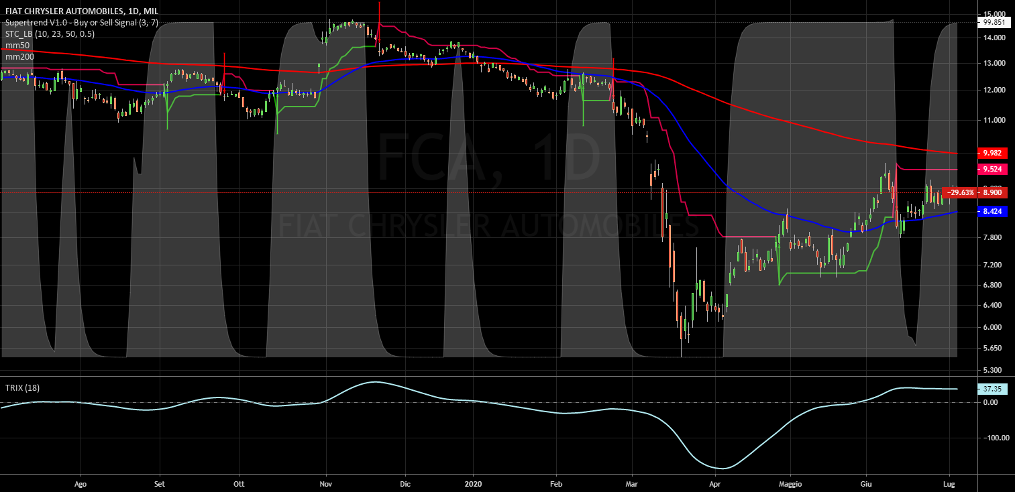The width and height of the screenshot is (1015, 492).
Task: Select the TRIX (18) indicator label
Action: (x=22, y=388)
